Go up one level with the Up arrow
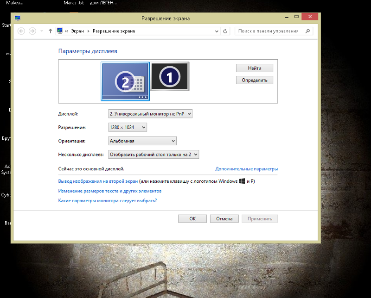 pyautogui.click(x=50, y=31)
